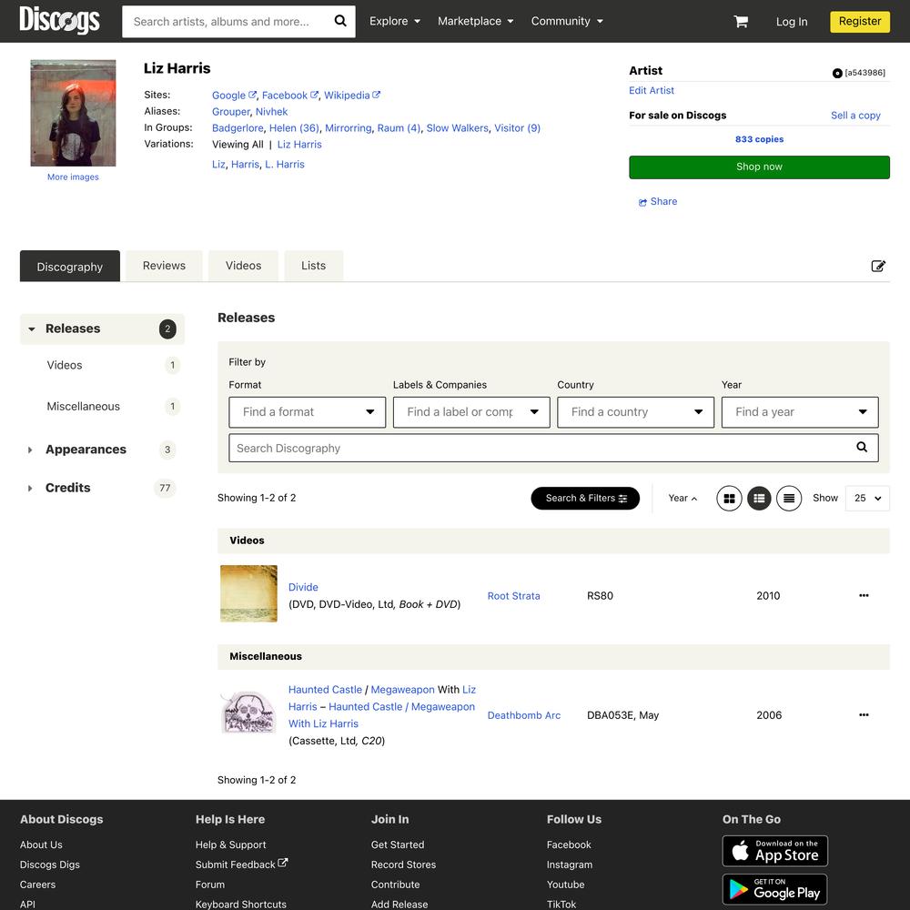The image size is (910, 910).
Task: Submit the Search Discography magnifier icon
Action: coord(862,447)
